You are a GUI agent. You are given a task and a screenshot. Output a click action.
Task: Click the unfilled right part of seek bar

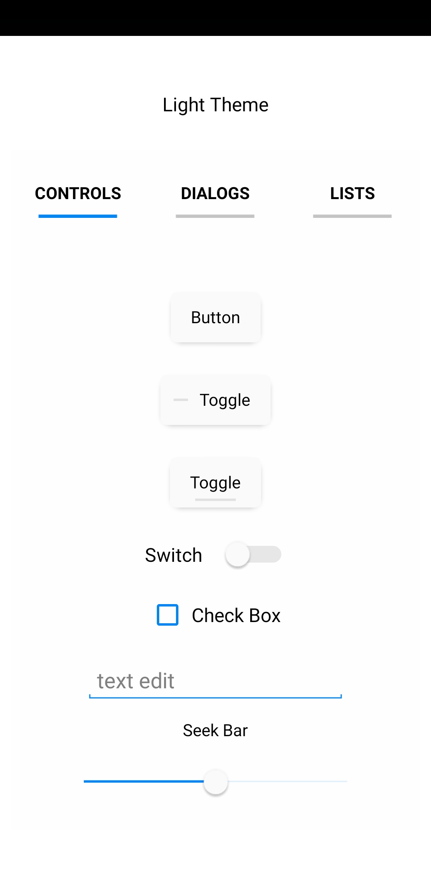pos(287,781)
